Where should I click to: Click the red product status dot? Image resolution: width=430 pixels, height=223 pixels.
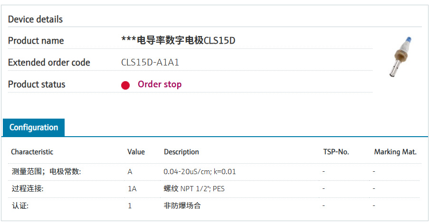click(x=125, y=85)
